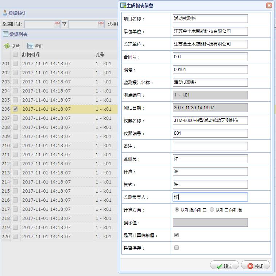Click the 孔号 column header
This screenshot has height=276, width=276.
point(100,55)
